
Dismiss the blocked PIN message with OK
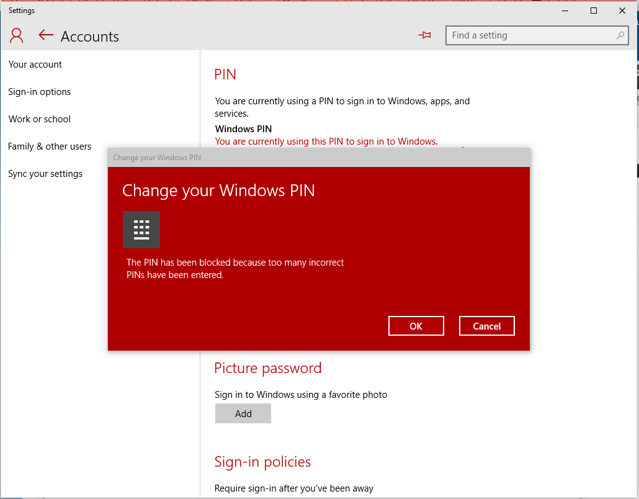click(416, 326)
